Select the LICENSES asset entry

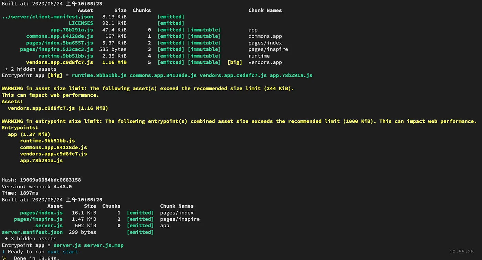[81, 23]
